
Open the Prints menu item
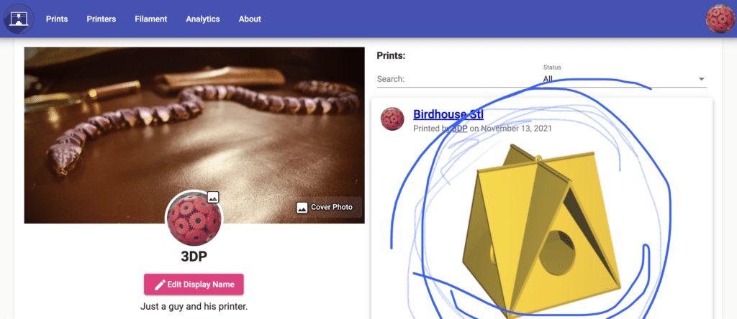57,19
